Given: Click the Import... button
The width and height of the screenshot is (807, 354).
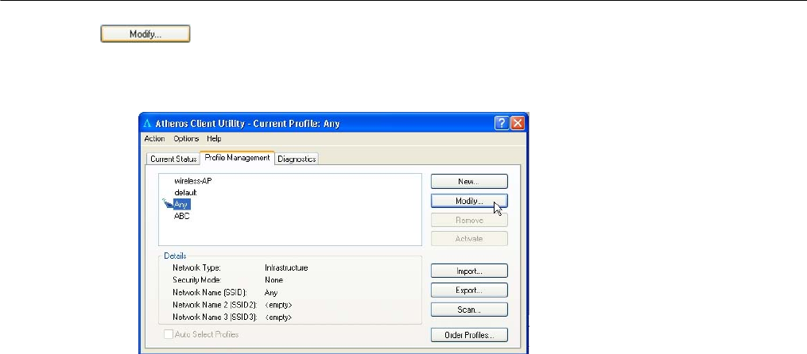Looking at the screenshot, I should pos(469,271).
